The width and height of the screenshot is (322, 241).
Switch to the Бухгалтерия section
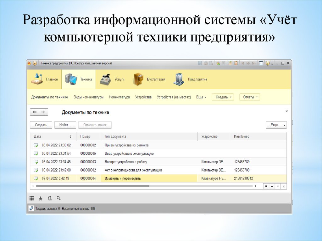149,79
